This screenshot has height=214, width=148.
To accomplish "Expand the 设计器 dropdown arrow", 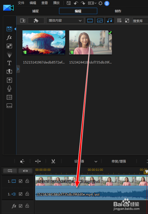I will (x=96, y=162).
